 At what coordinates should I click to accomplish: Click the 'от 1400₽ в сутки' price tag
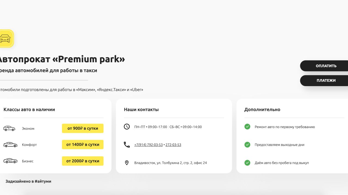[83, 144]
